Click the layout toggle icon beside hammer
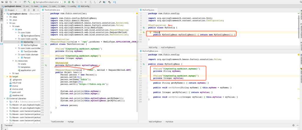 point(25,2)
